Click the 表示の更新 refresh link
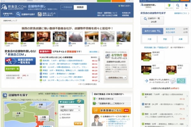Viewport: 191px width, 127px height. coord(94,52)
